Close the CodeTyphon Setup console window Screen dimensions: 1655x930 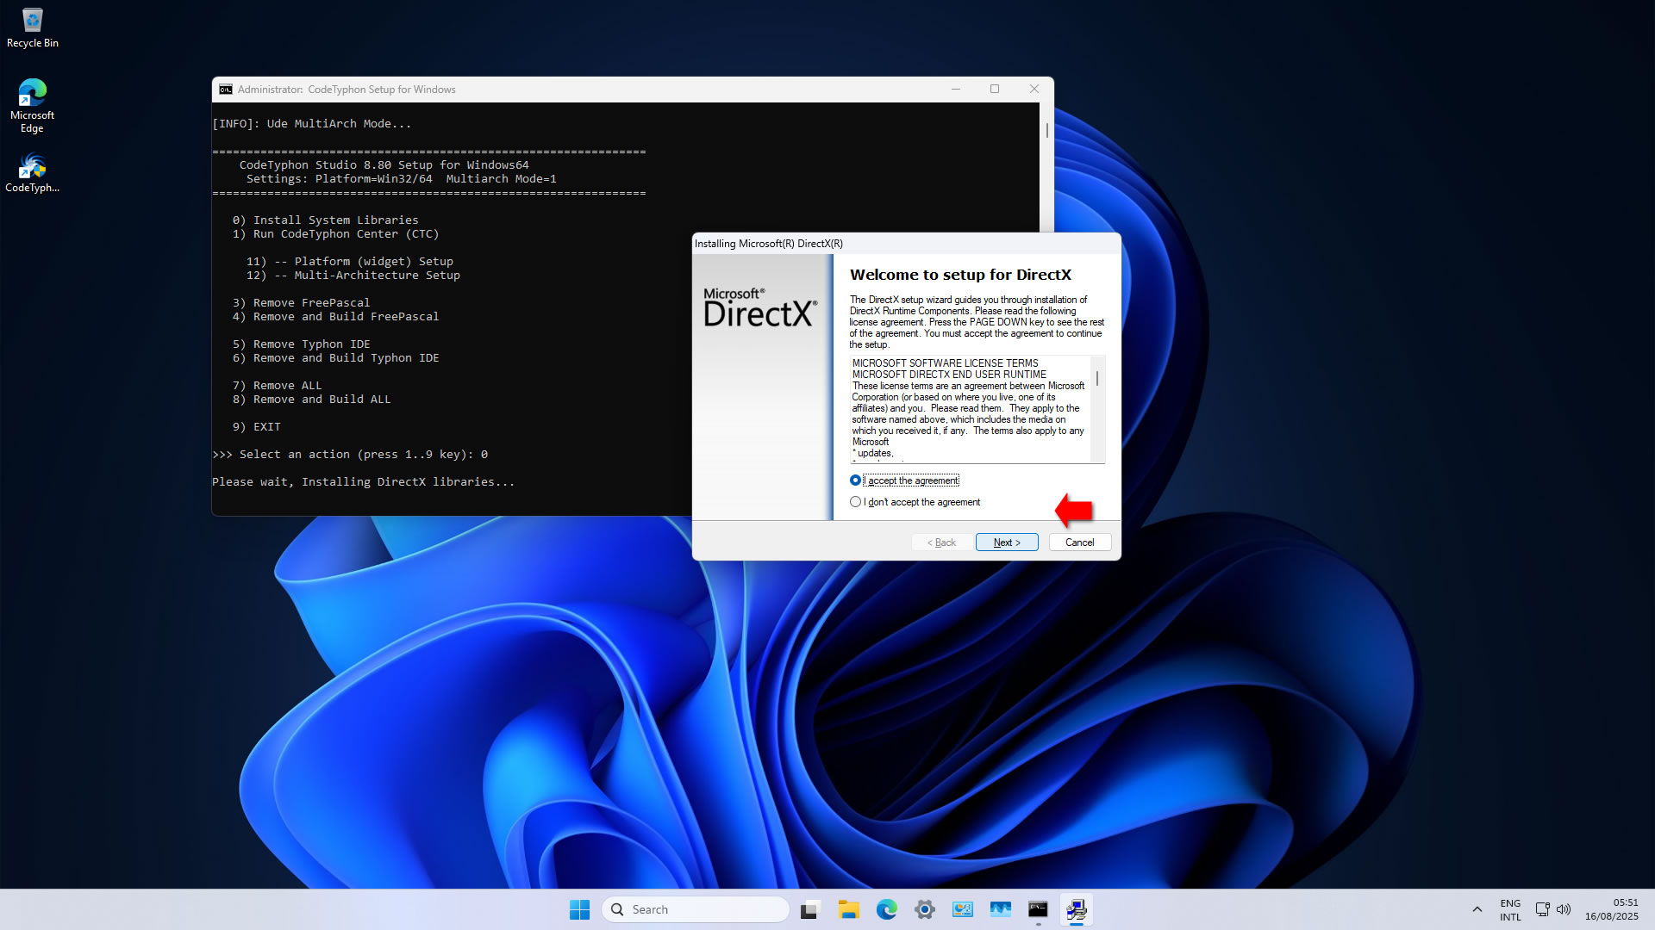click(1034, 90)
